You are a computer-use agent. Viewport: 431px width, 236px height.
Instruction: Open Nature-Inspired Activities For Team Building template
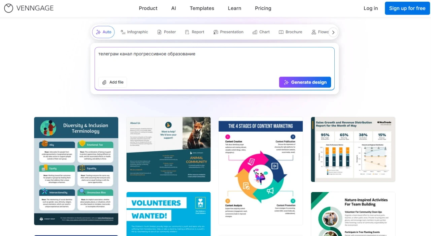(353, 214)
